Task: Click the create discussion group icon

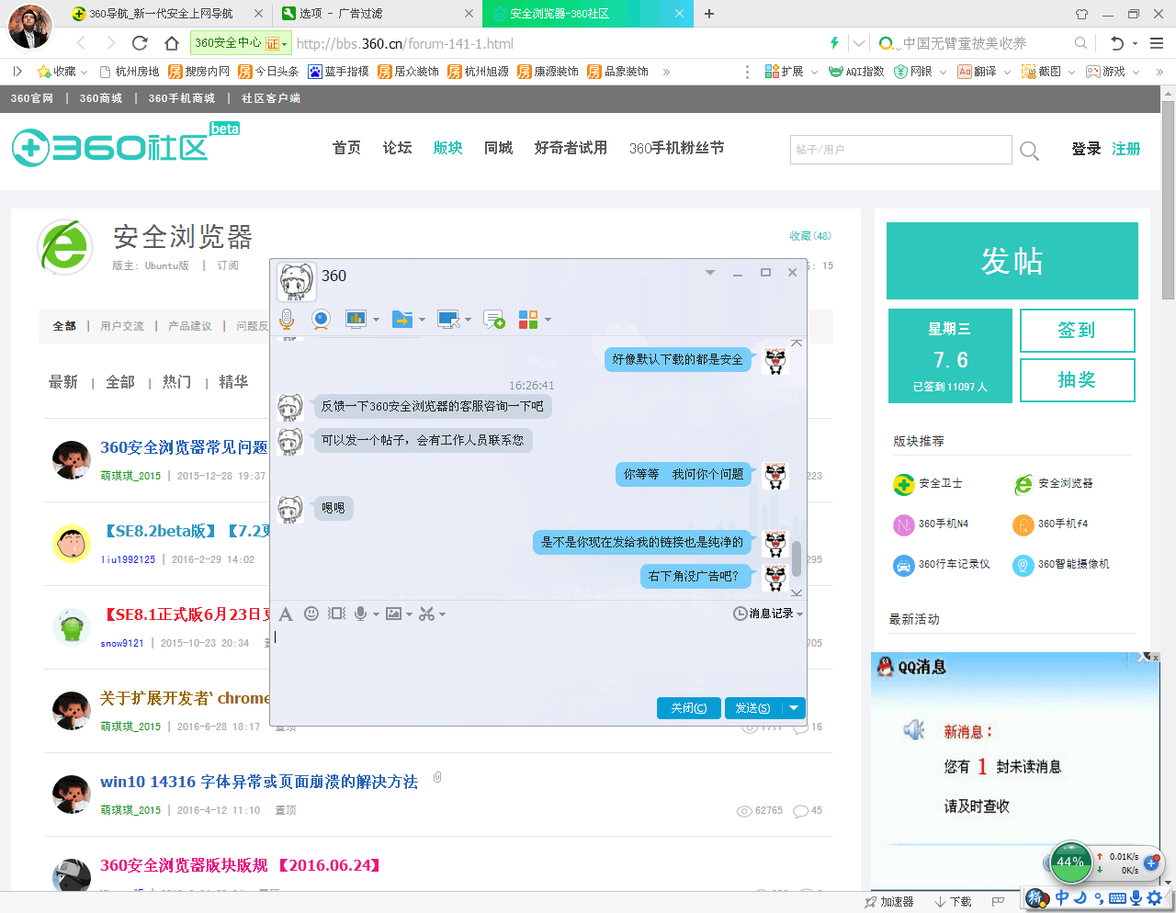Action: click(493, 319)
